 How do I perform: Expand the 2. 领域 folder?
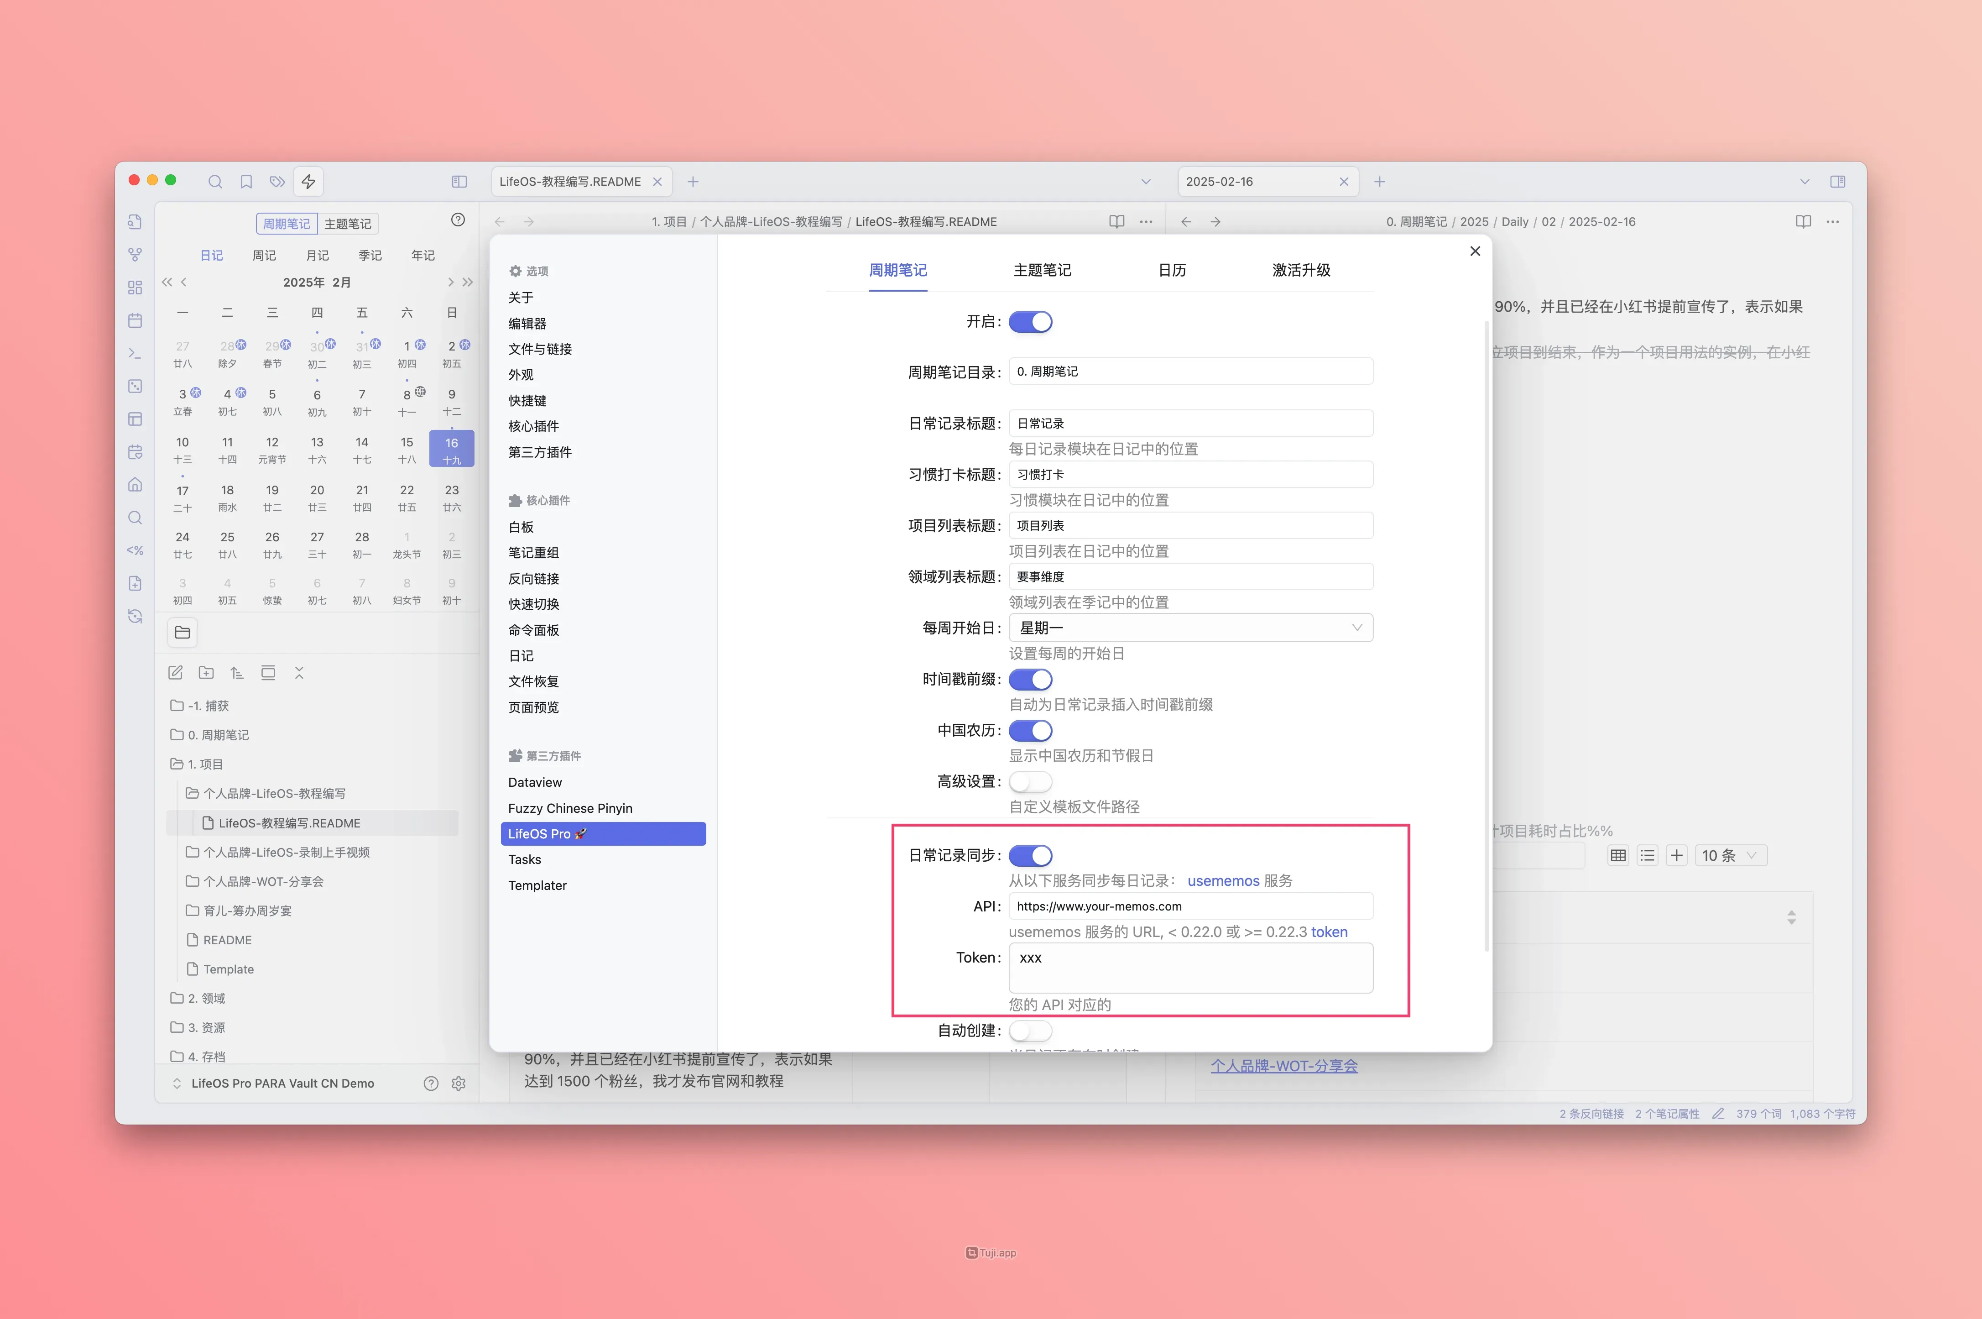(x=206, y=999)
